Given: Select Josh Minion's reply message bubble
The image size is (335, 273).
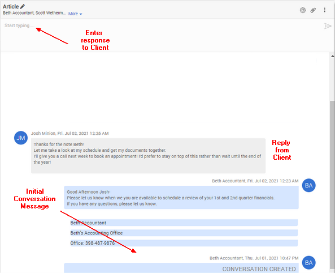Looking at the screenshot, I should (148, 156).
